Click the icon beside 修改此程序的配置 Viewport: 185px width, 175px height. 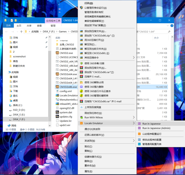point(139,139)
